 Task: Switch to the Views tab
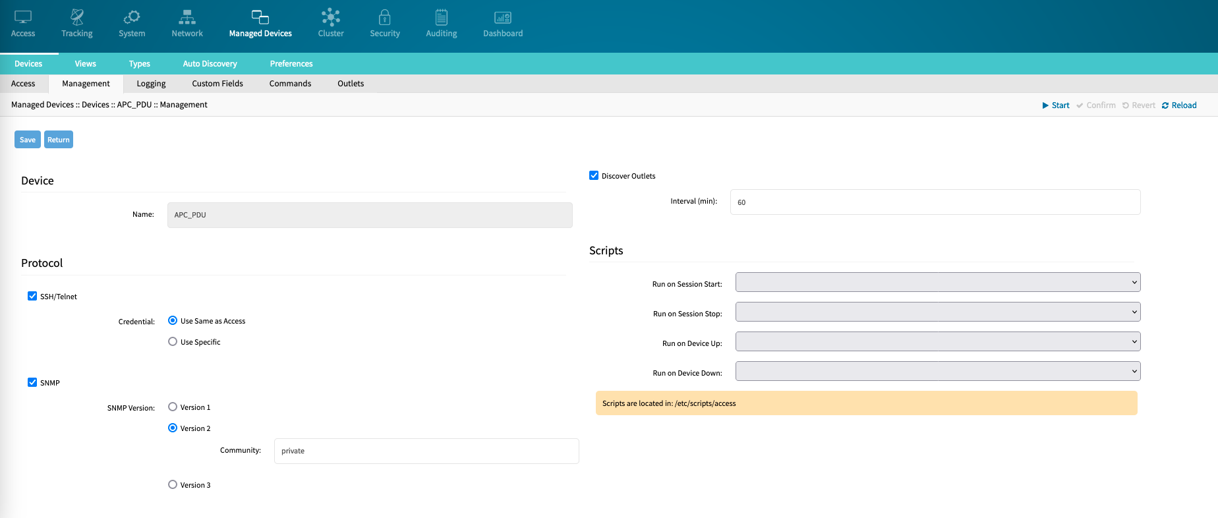point(85,64)
